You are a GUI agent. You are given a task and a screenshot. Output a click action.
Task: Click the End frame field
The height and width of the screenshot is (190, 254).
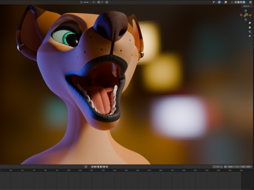[x=246, y=167]
